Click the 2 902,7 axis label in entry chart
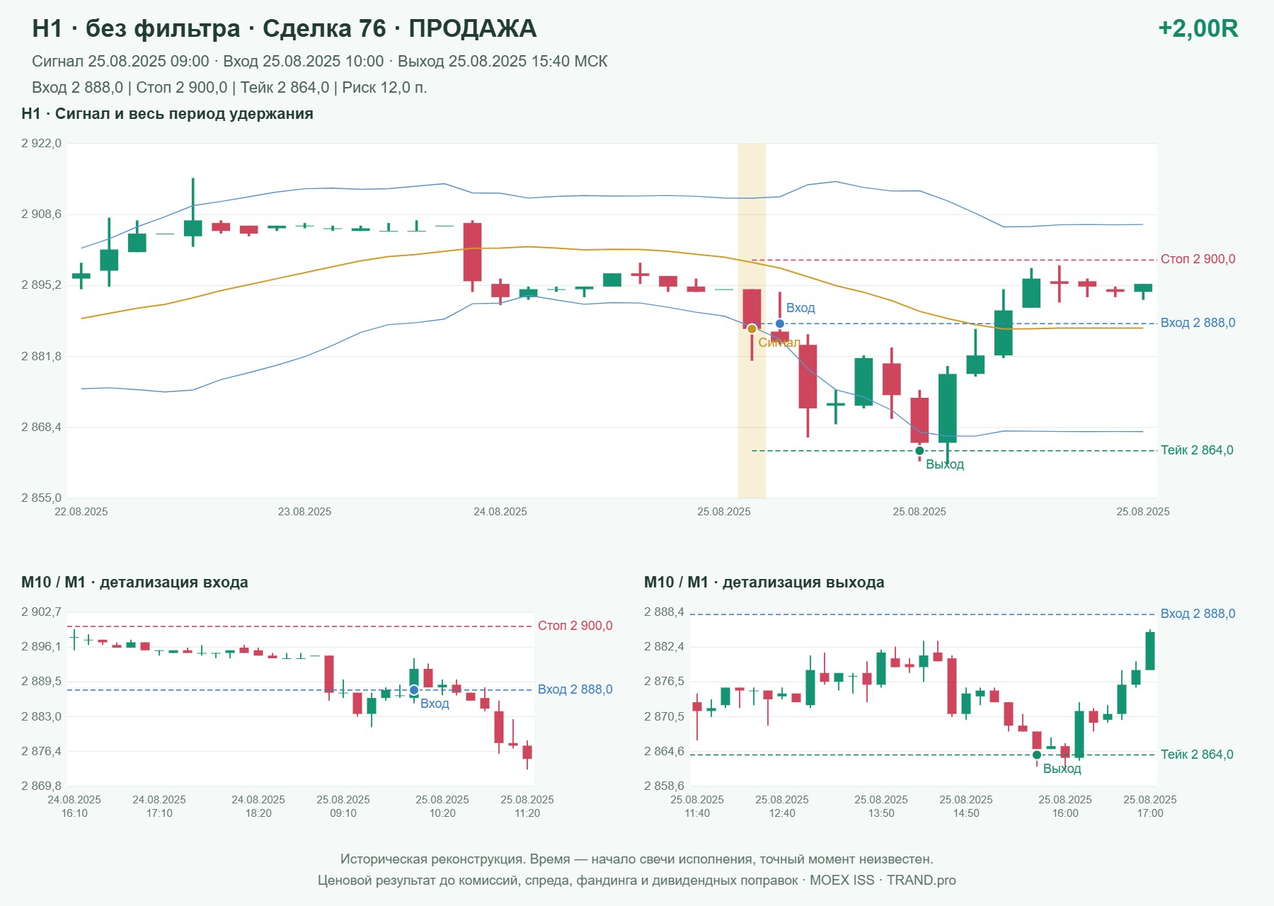 pyautogui.click(x=41, y=612)
